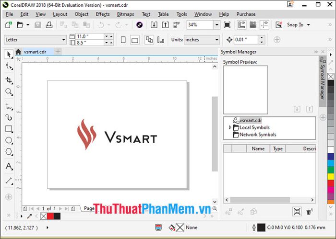Click the Welcome screen home icon
The height and width of the screenshot is (239, 336).
[x=18, y=52]
